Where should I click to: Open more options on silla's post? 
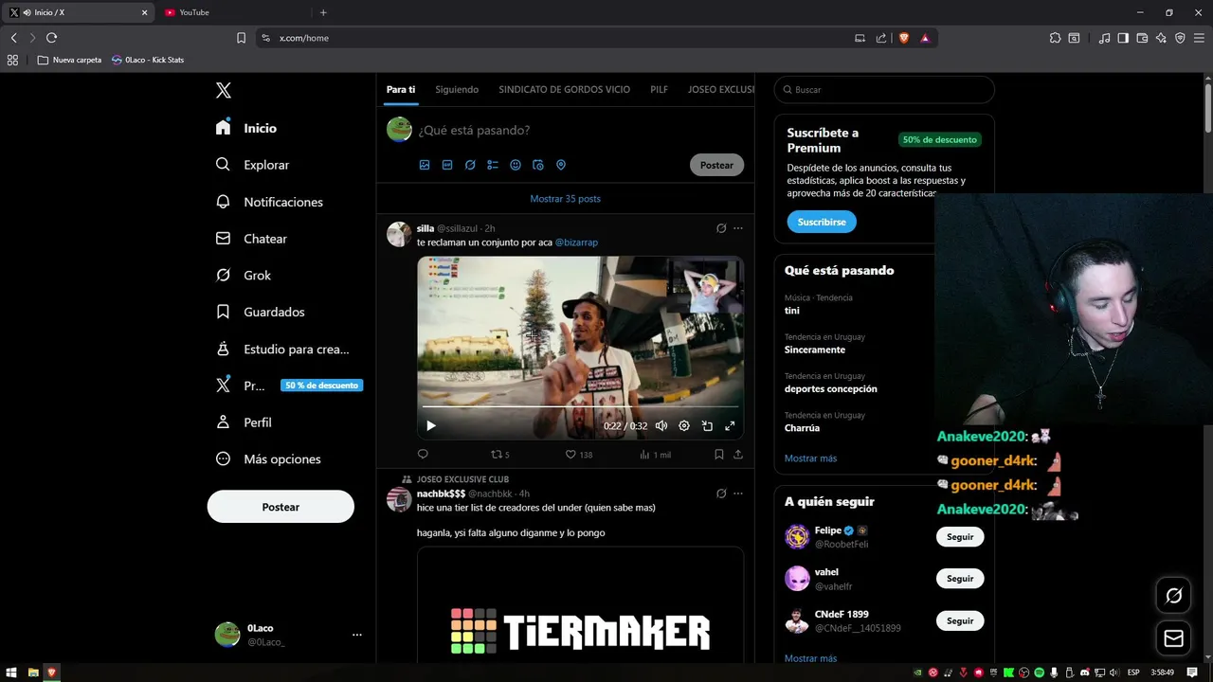[x=738, y=228]
